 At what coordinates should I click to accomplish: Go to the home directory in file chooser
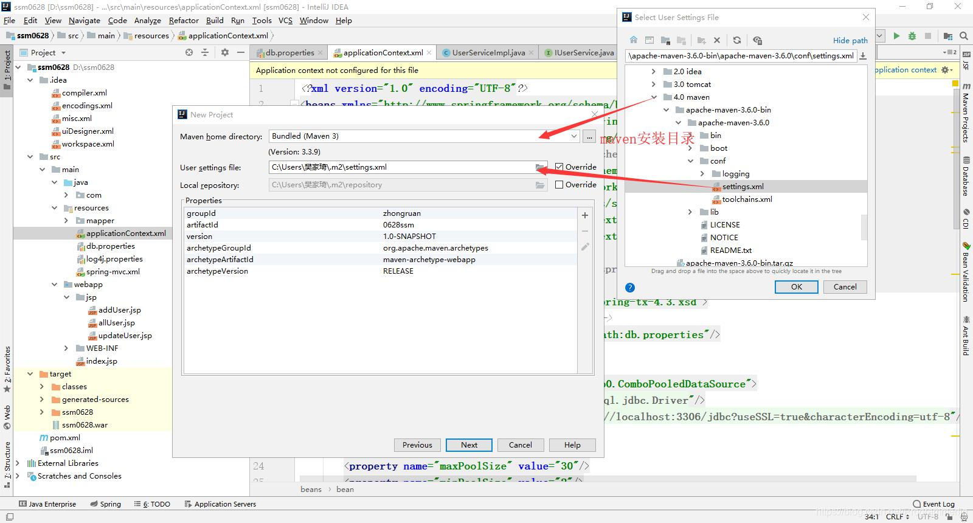click(x=634, y=40)
